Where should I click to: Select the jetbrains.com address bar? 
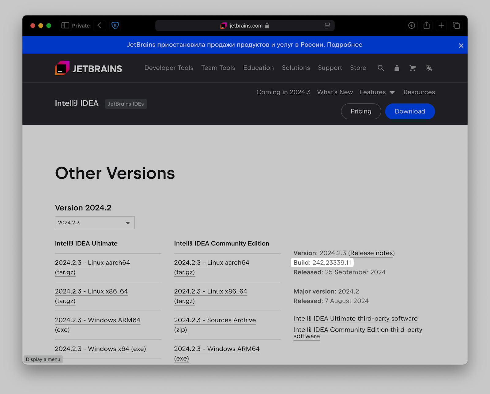245,26
